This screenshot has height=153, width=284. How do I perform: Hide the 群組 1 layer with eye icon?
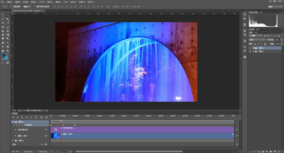[x=250, y=48]
